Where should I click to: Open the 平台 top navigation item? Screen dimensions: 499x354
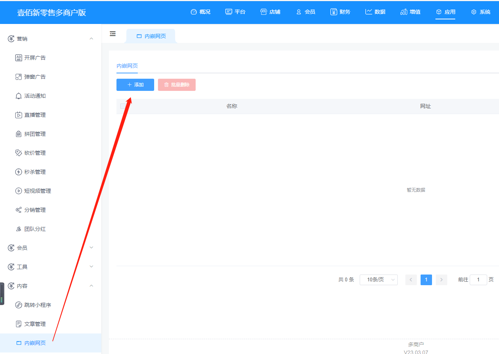coord(236,12)
